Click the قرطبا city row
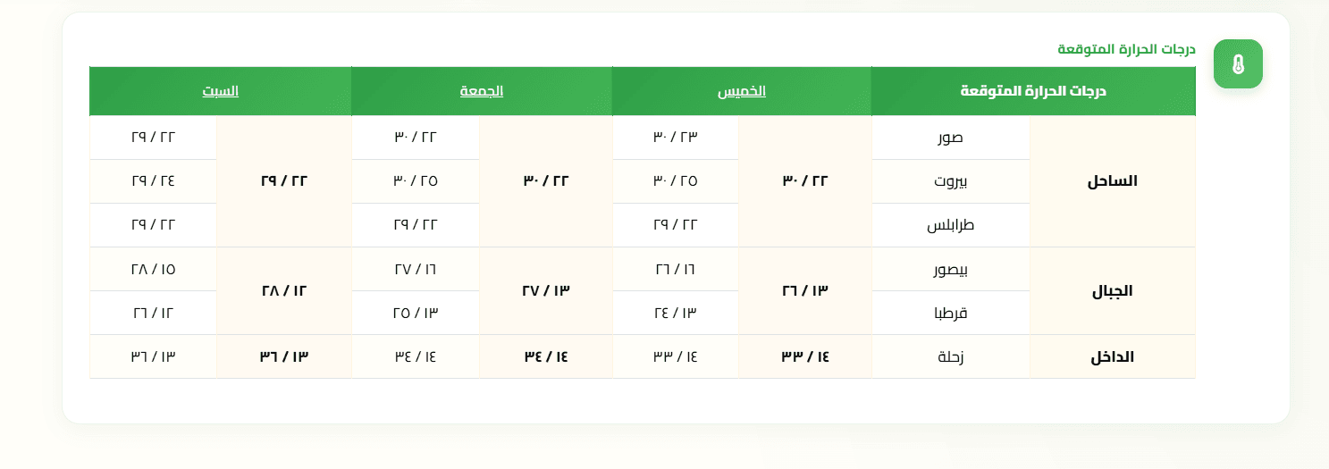The image size is (1329, 469). coord(951,313)
